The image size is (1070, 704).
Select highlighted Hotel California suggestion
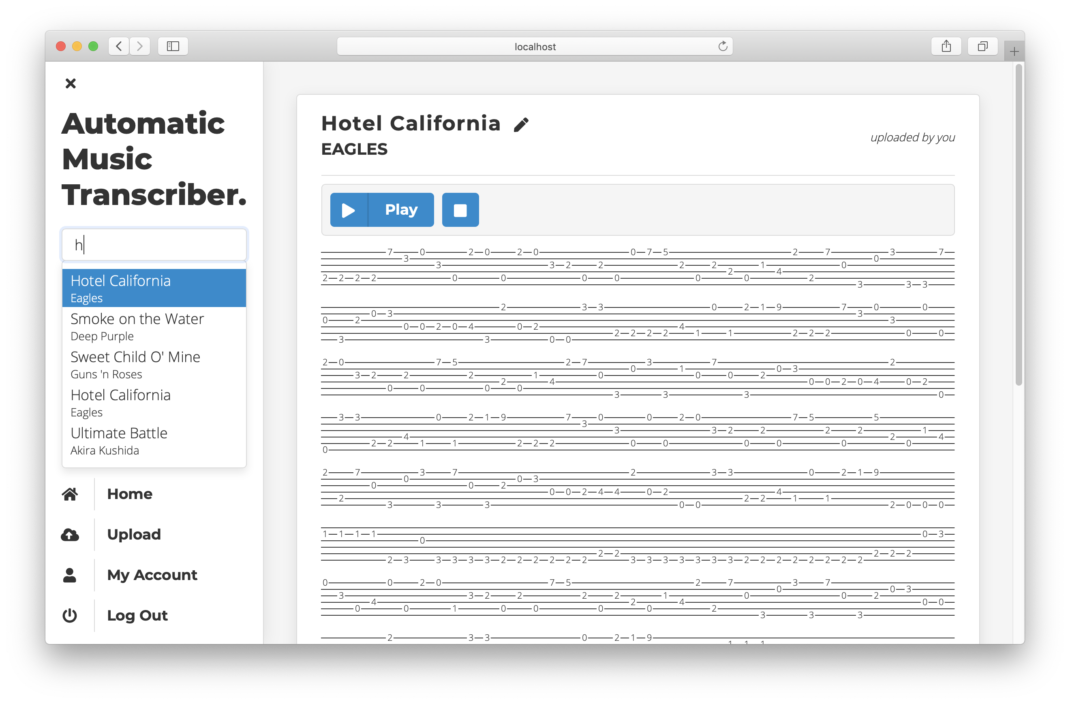tap(154, 288)
